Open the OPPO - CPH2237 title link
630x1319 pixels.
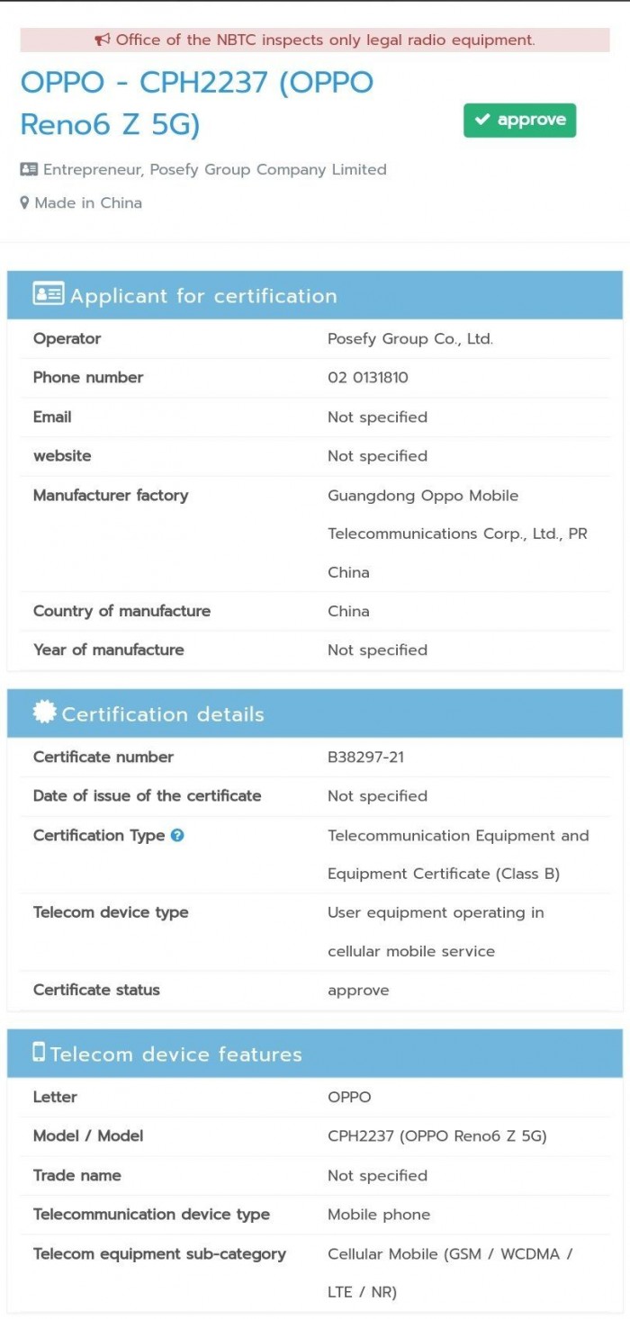click(x=196, y=103)
